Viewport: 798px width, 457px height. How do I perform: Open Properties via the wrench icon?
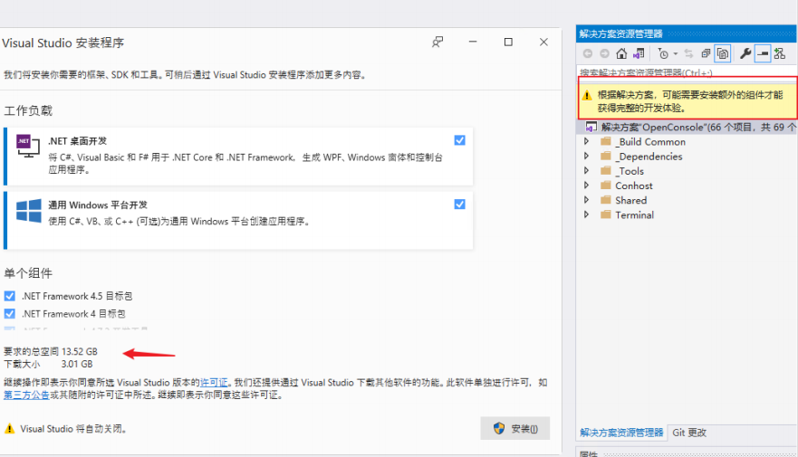[x=745, y=54]
